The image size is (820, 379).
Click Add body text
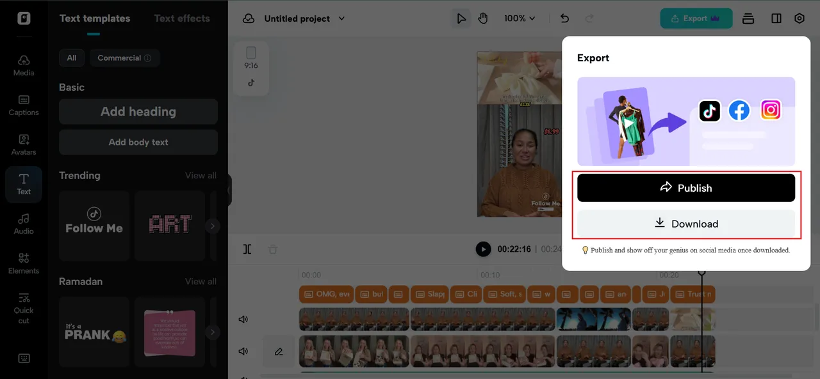click(x=138, y=143)
